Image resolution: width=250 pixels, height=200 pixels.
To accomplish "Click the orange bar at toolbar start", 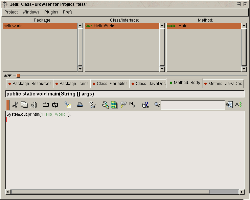I will 8,105.
